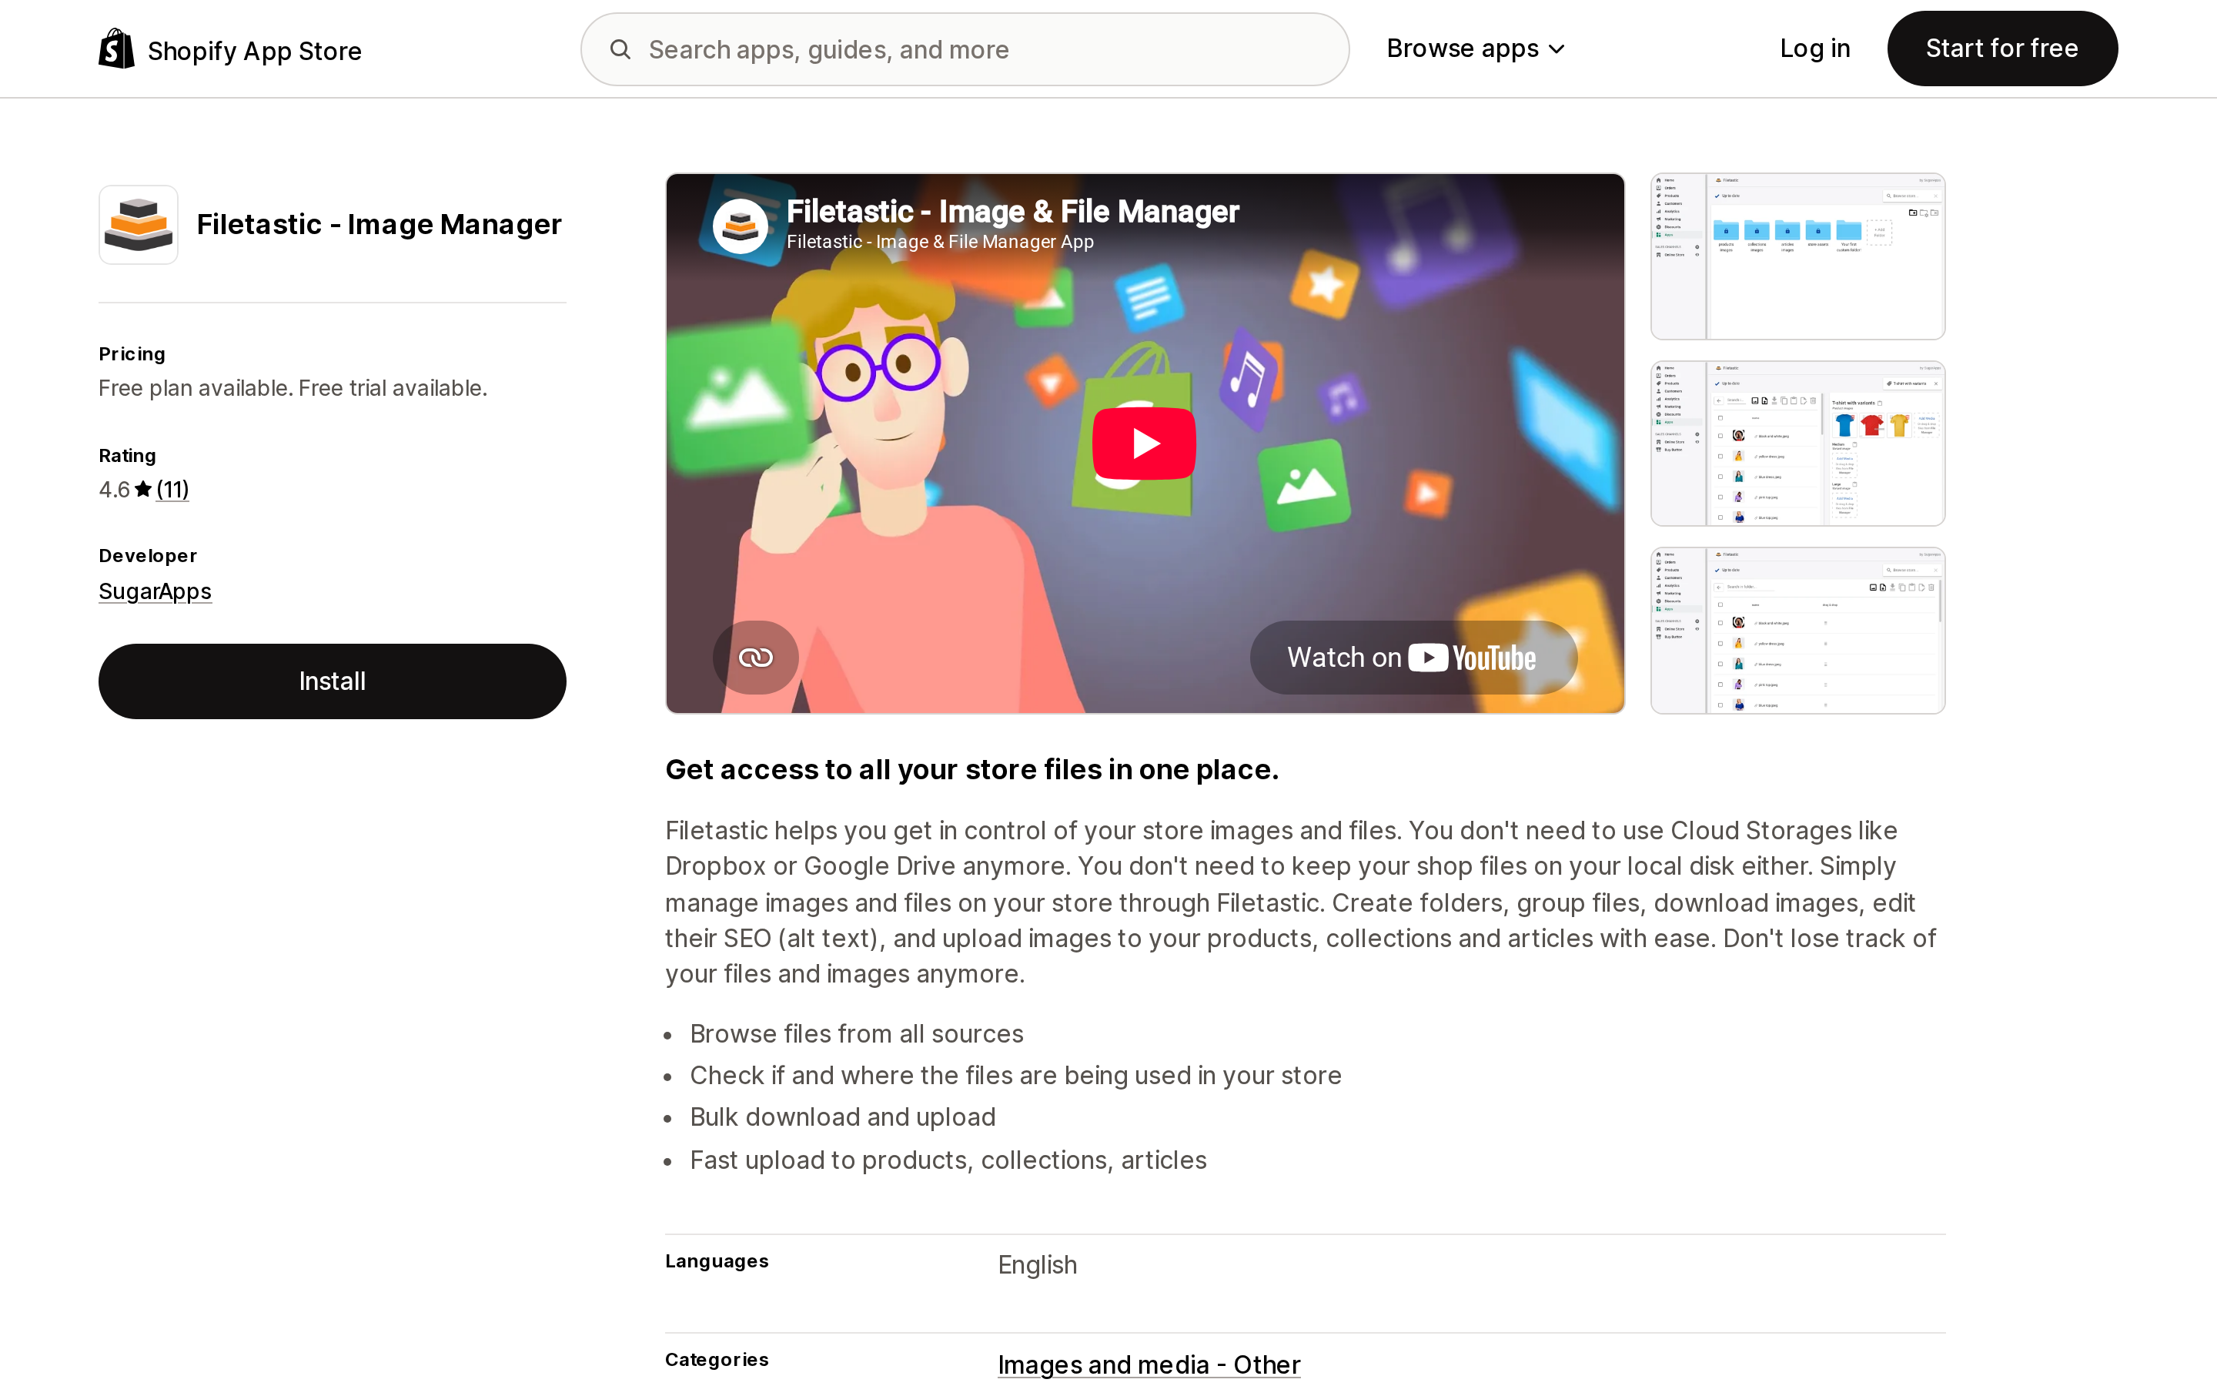Open the Shopify App Store home link
2217x1386 pixels.
click(x=230, y=49)
